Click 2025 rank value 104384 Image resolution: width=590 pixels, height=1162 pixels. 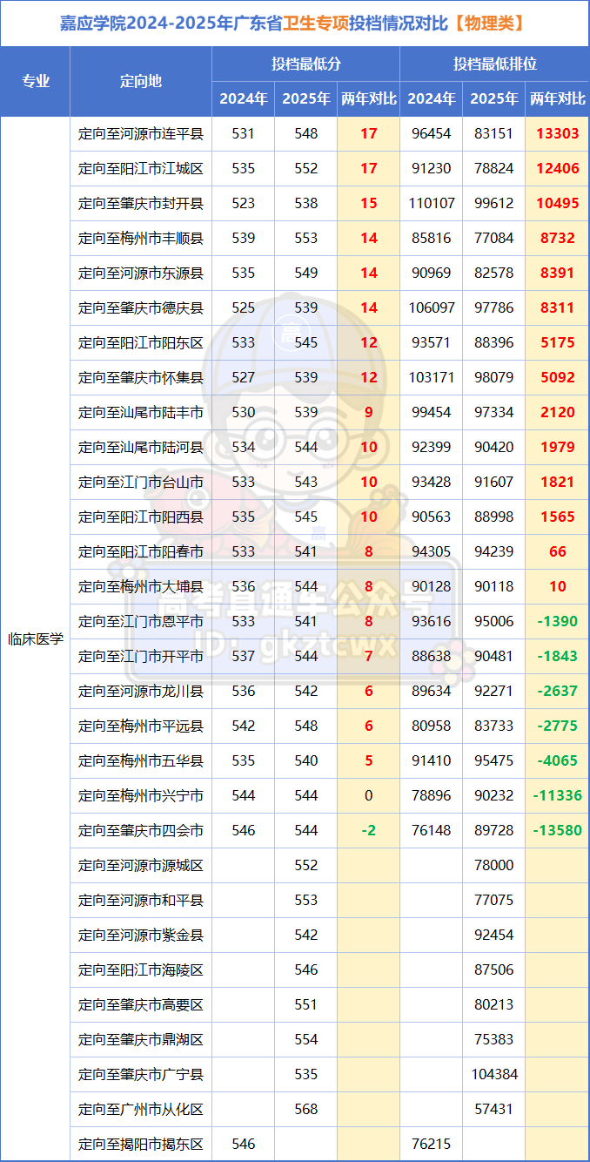pos(494,1075)
